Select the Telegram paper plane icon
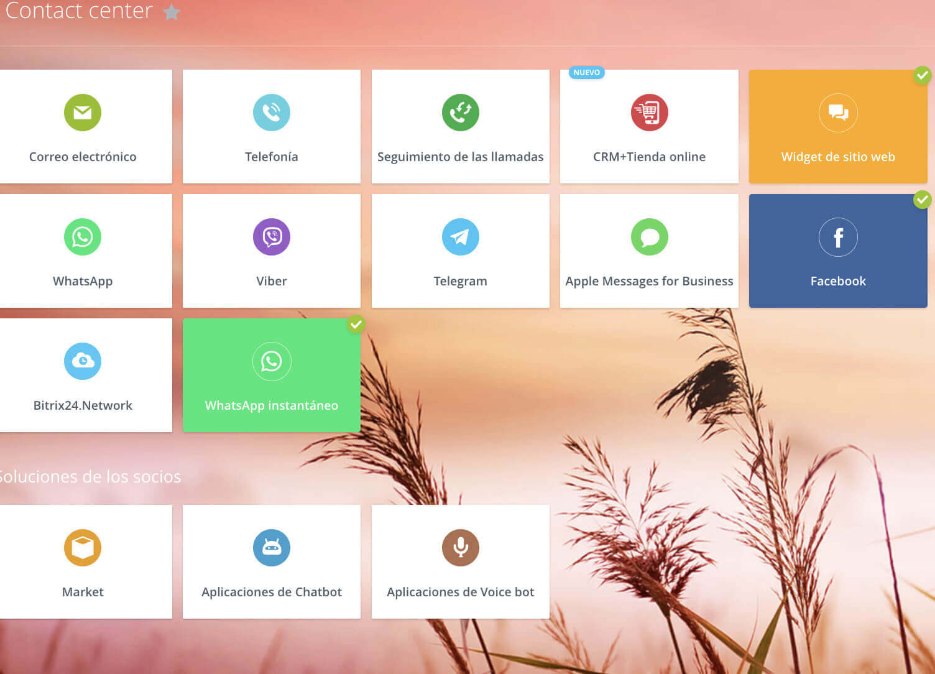 click(x=460, y=237)
